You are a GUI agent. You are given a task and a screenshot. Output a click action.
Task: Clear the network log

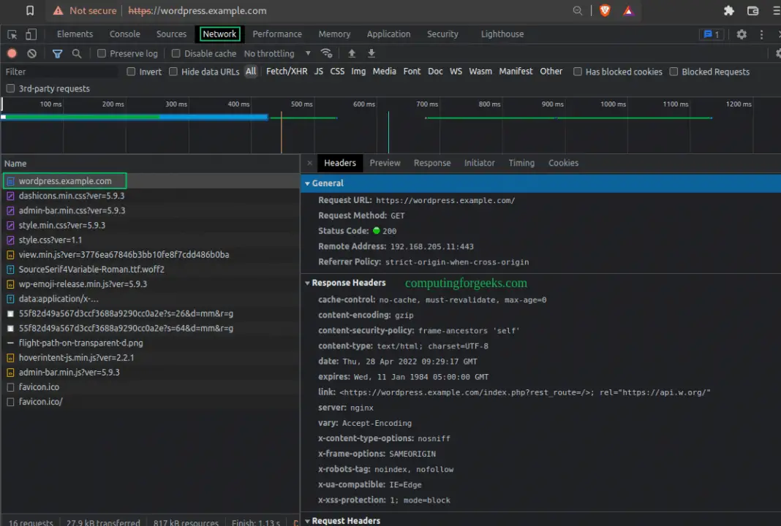coord(31,53)
